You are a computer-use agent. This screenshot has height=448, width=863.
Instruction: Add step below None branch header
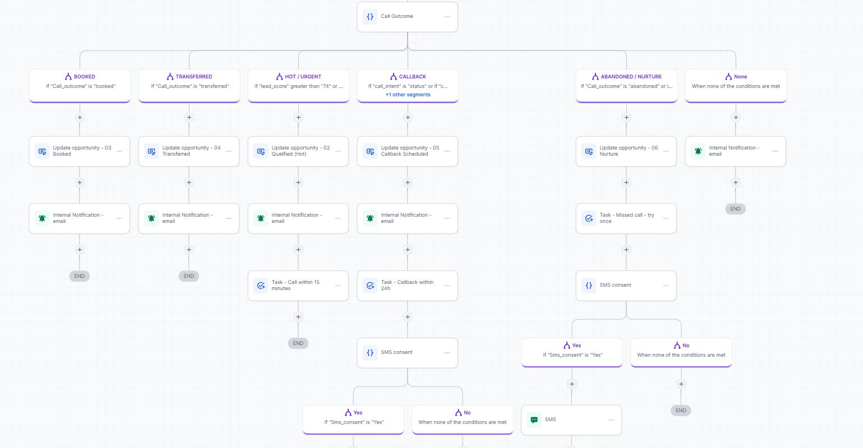point(736,118)
